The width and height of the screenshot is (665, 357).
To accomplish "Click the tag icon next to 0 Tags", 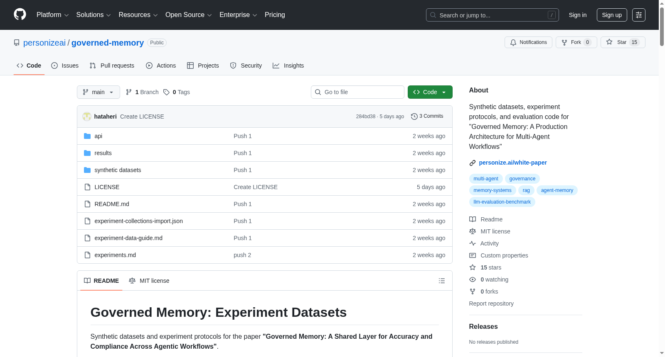I will pos(166,92).
